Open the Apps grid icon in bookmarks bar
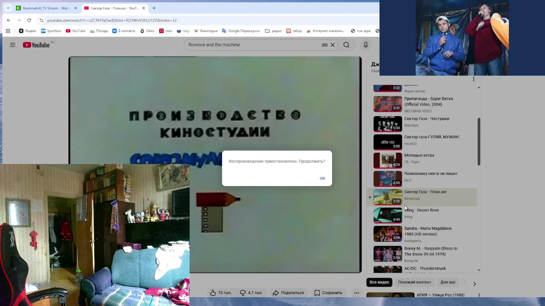This screenshot has height=306, width=545. 8,31
